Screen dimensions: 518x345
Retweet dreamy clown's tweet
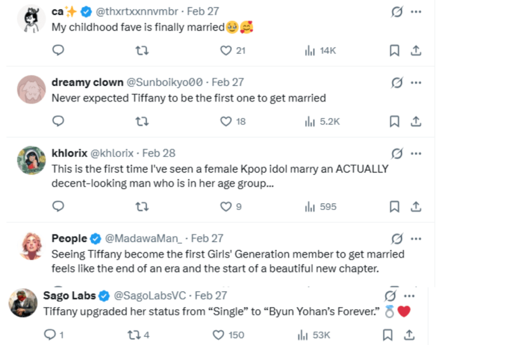(x=142, y=121)
